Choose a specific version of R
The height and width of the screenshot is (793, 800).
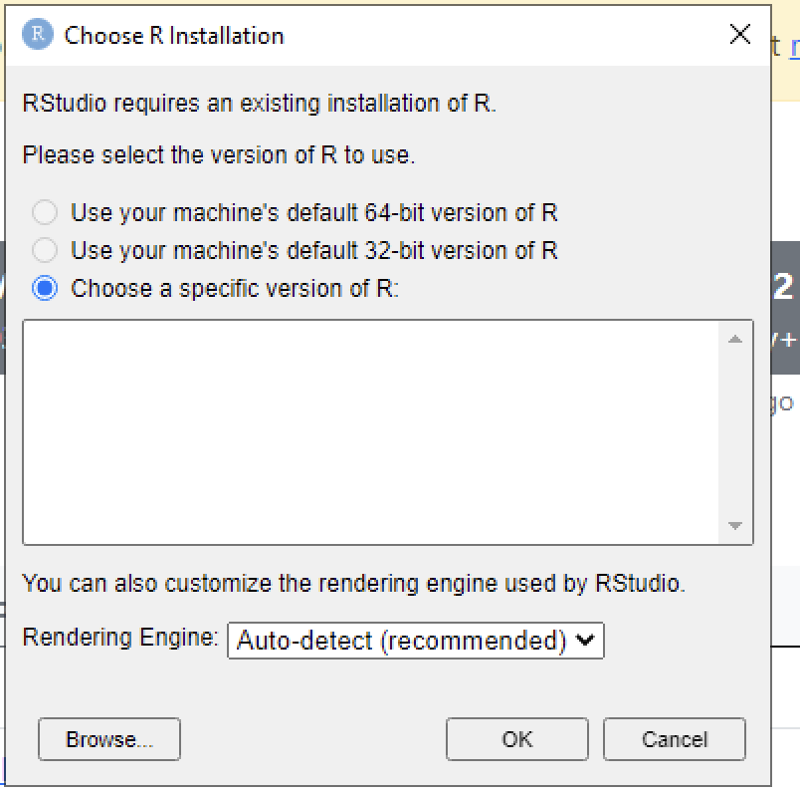click(x=43, y=288)
